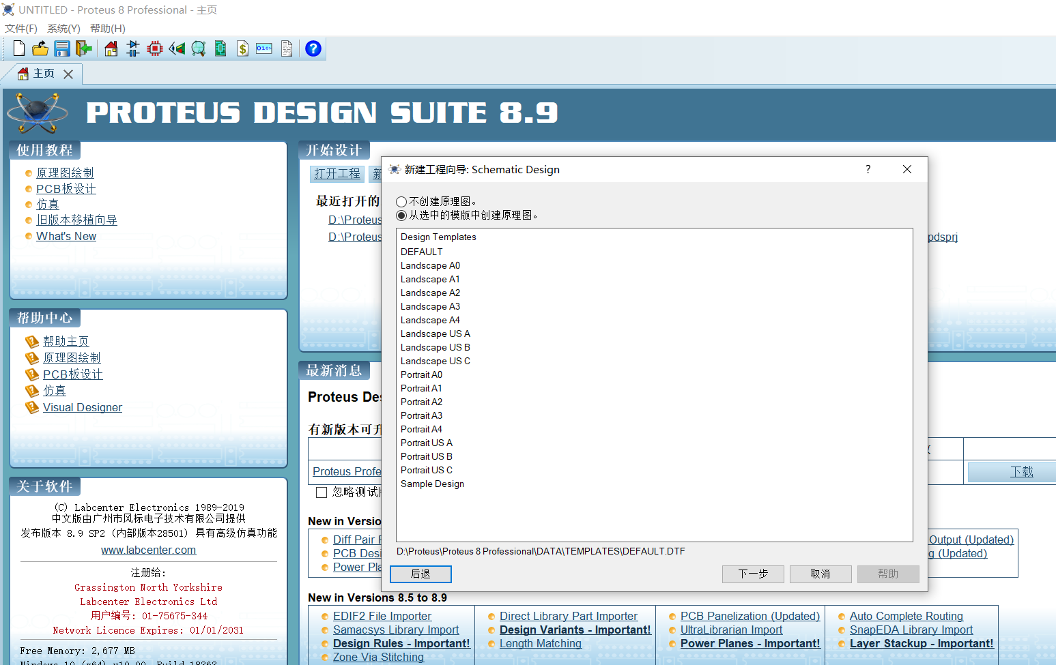
Task: Choose Sample Design template
Action: (x=432, y=484)
